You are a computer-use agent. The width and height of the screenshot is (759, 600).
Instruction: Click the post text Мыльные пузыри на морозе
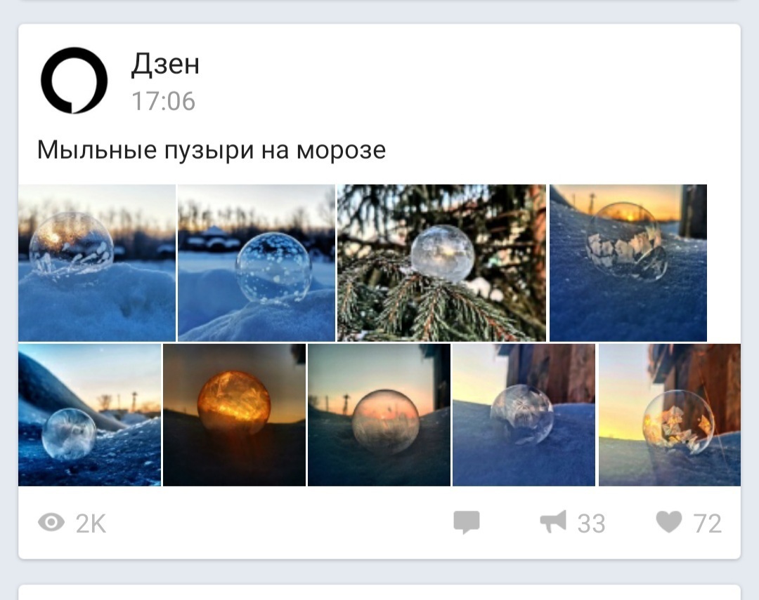tap(212, 150)
